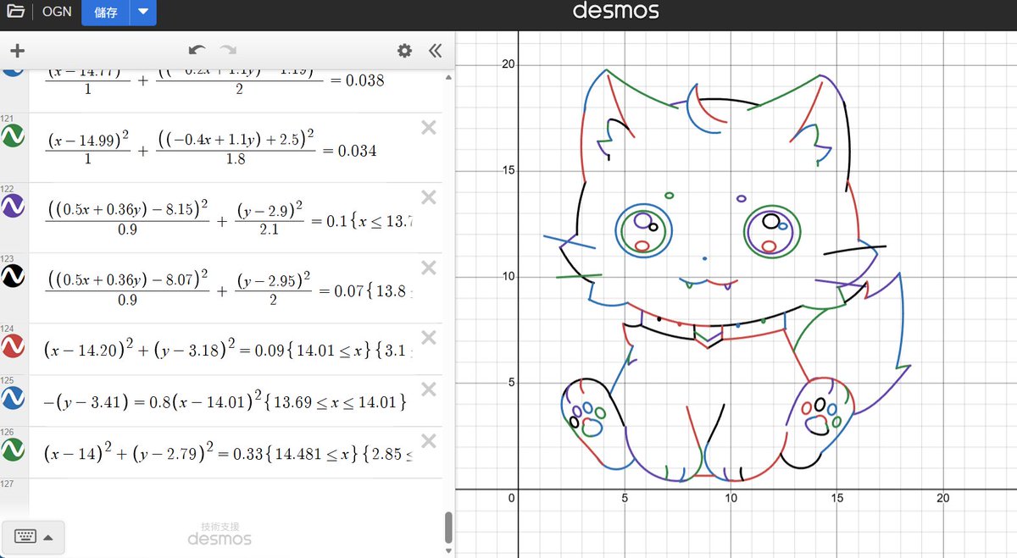Click the blue 儲存 save button
Viewport: 1017px width, 558px height.
tap(105, 12)
